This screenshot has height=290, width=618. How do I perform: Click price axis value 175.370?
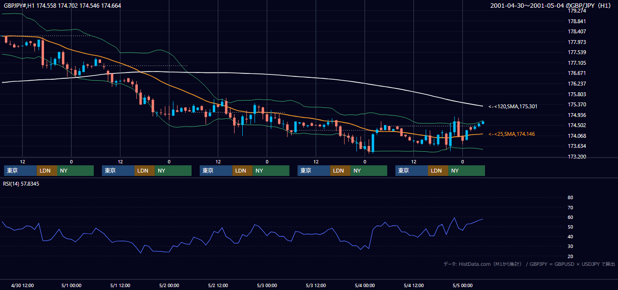(x=576, y=104)
